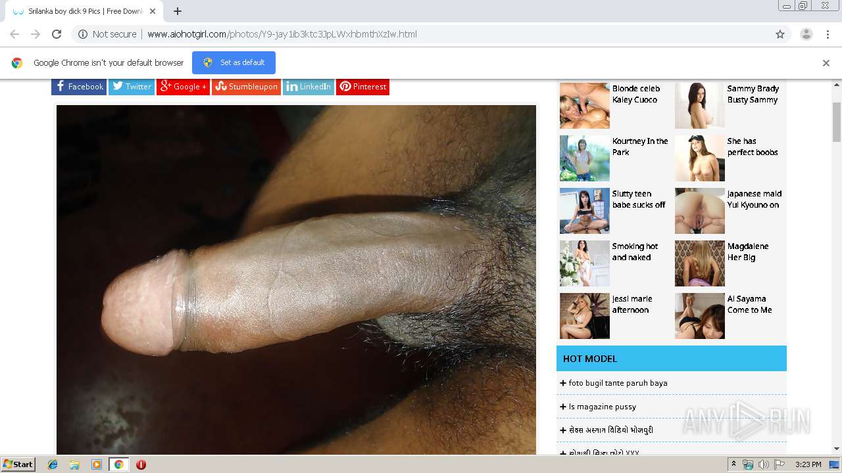
Task: Click the red shield taskbar icon
Action: (x=141, y=464)
